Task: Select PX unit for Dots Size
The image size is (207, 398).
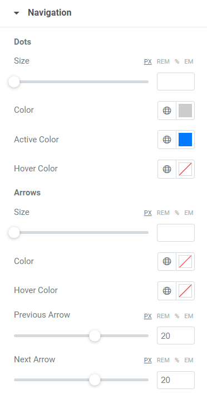Action: (148, 61)
